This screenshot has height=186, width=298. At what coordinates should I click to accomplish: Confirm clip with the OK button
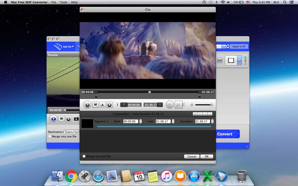click(207, 156)
